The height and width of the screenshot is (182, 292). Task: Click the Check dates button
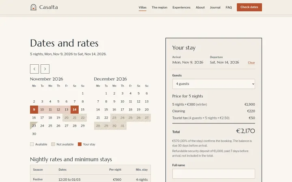tap(249, 7)
